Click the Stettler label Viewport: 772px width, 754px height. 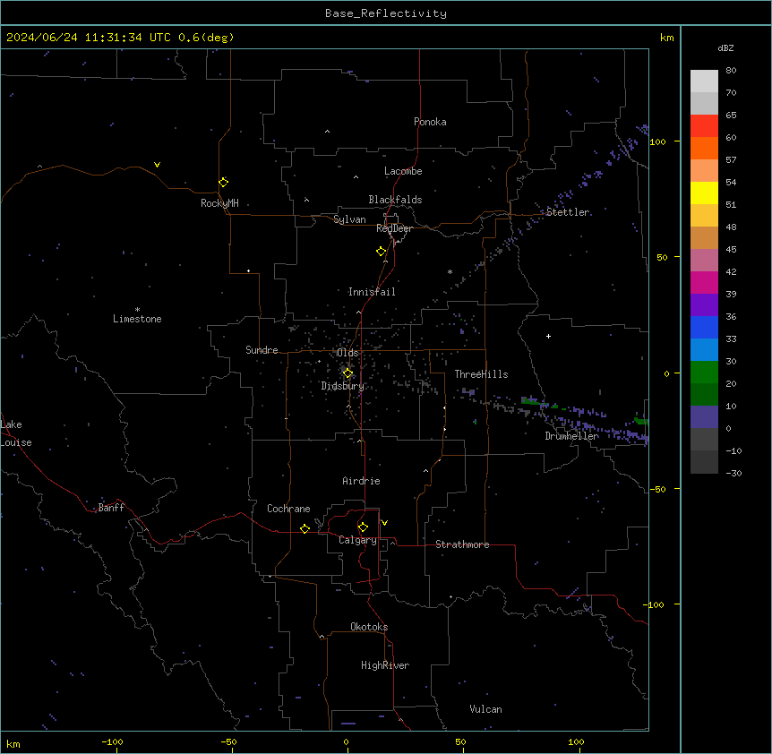(x=568, y=212)
